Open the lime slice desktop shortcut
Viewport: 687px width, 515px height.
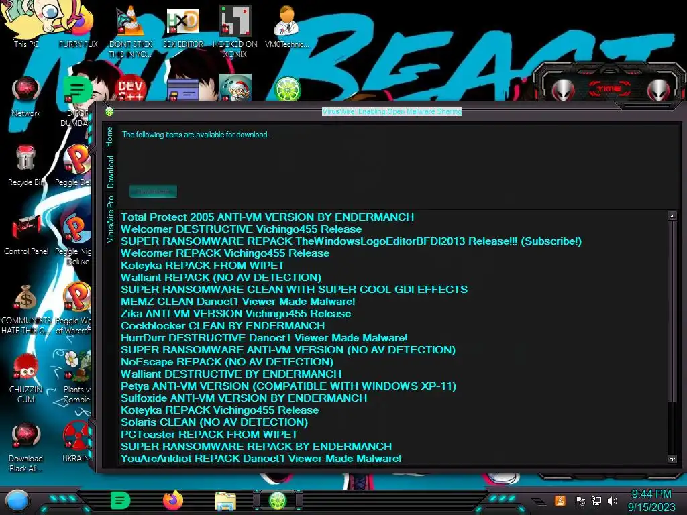pyautogui.click(x=287, y=89)
